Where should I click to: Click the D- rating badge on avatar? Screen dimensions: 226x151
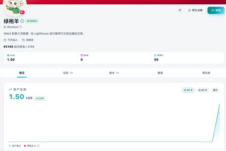click(22, 12)
